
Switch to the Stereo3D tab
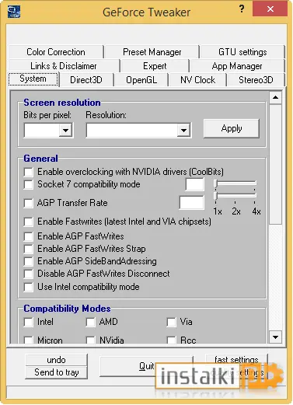click(256, 80)
